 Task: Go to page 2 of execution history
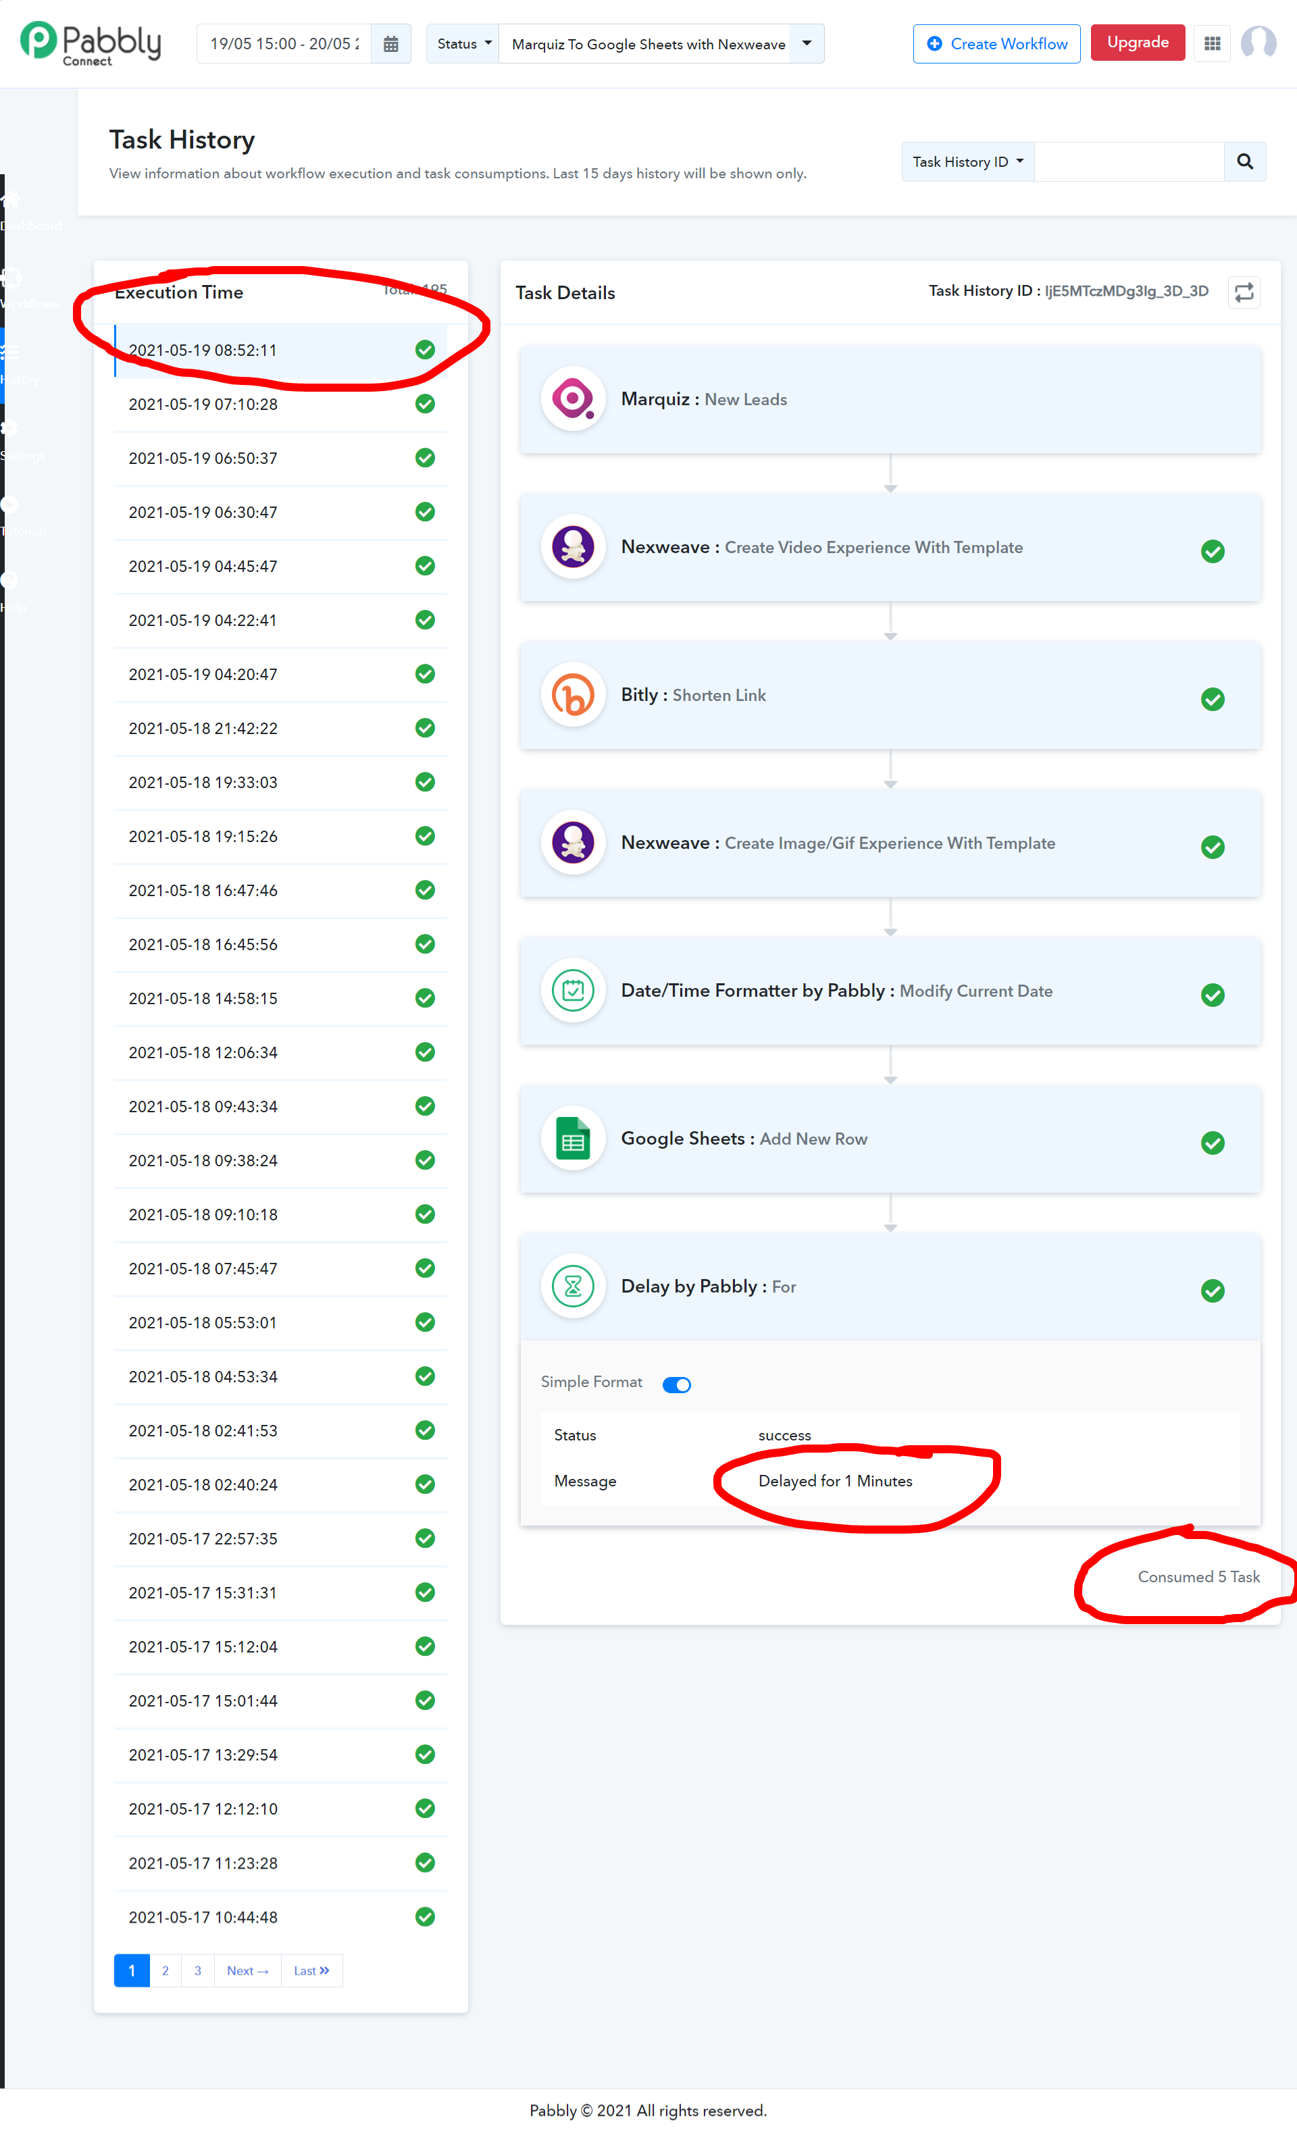point(166,1970)
